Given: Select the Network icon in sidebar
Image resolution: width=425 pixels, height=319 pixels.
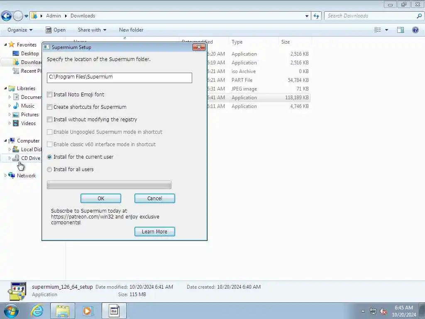Looking at the screenshot, I should coord(12,175).
